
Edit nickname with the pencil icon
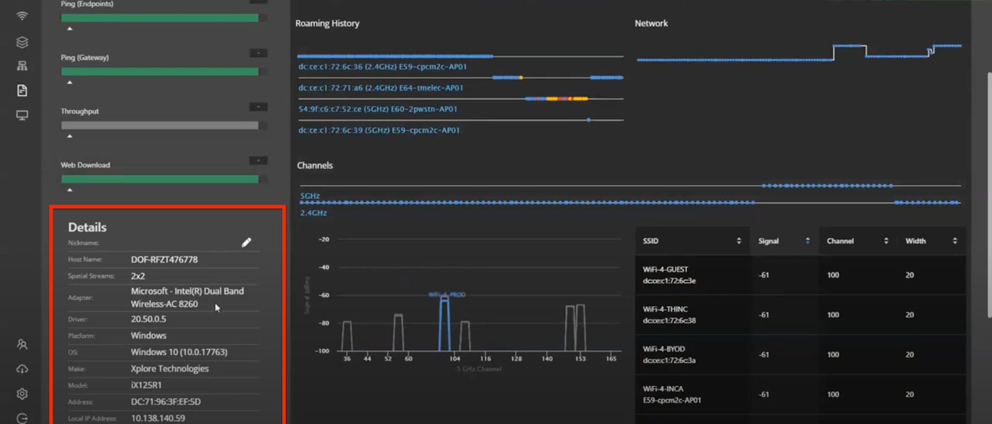point(246,242)
